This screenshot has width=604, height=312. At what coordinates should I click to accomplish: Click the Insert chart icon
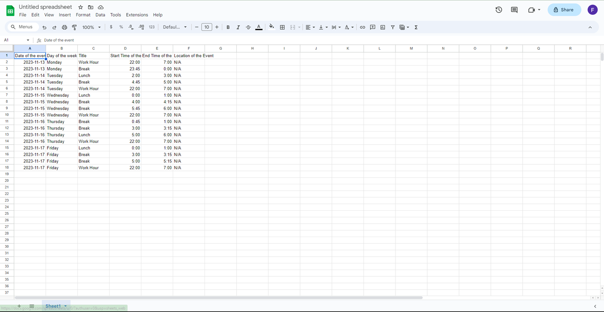click(383, 27)
